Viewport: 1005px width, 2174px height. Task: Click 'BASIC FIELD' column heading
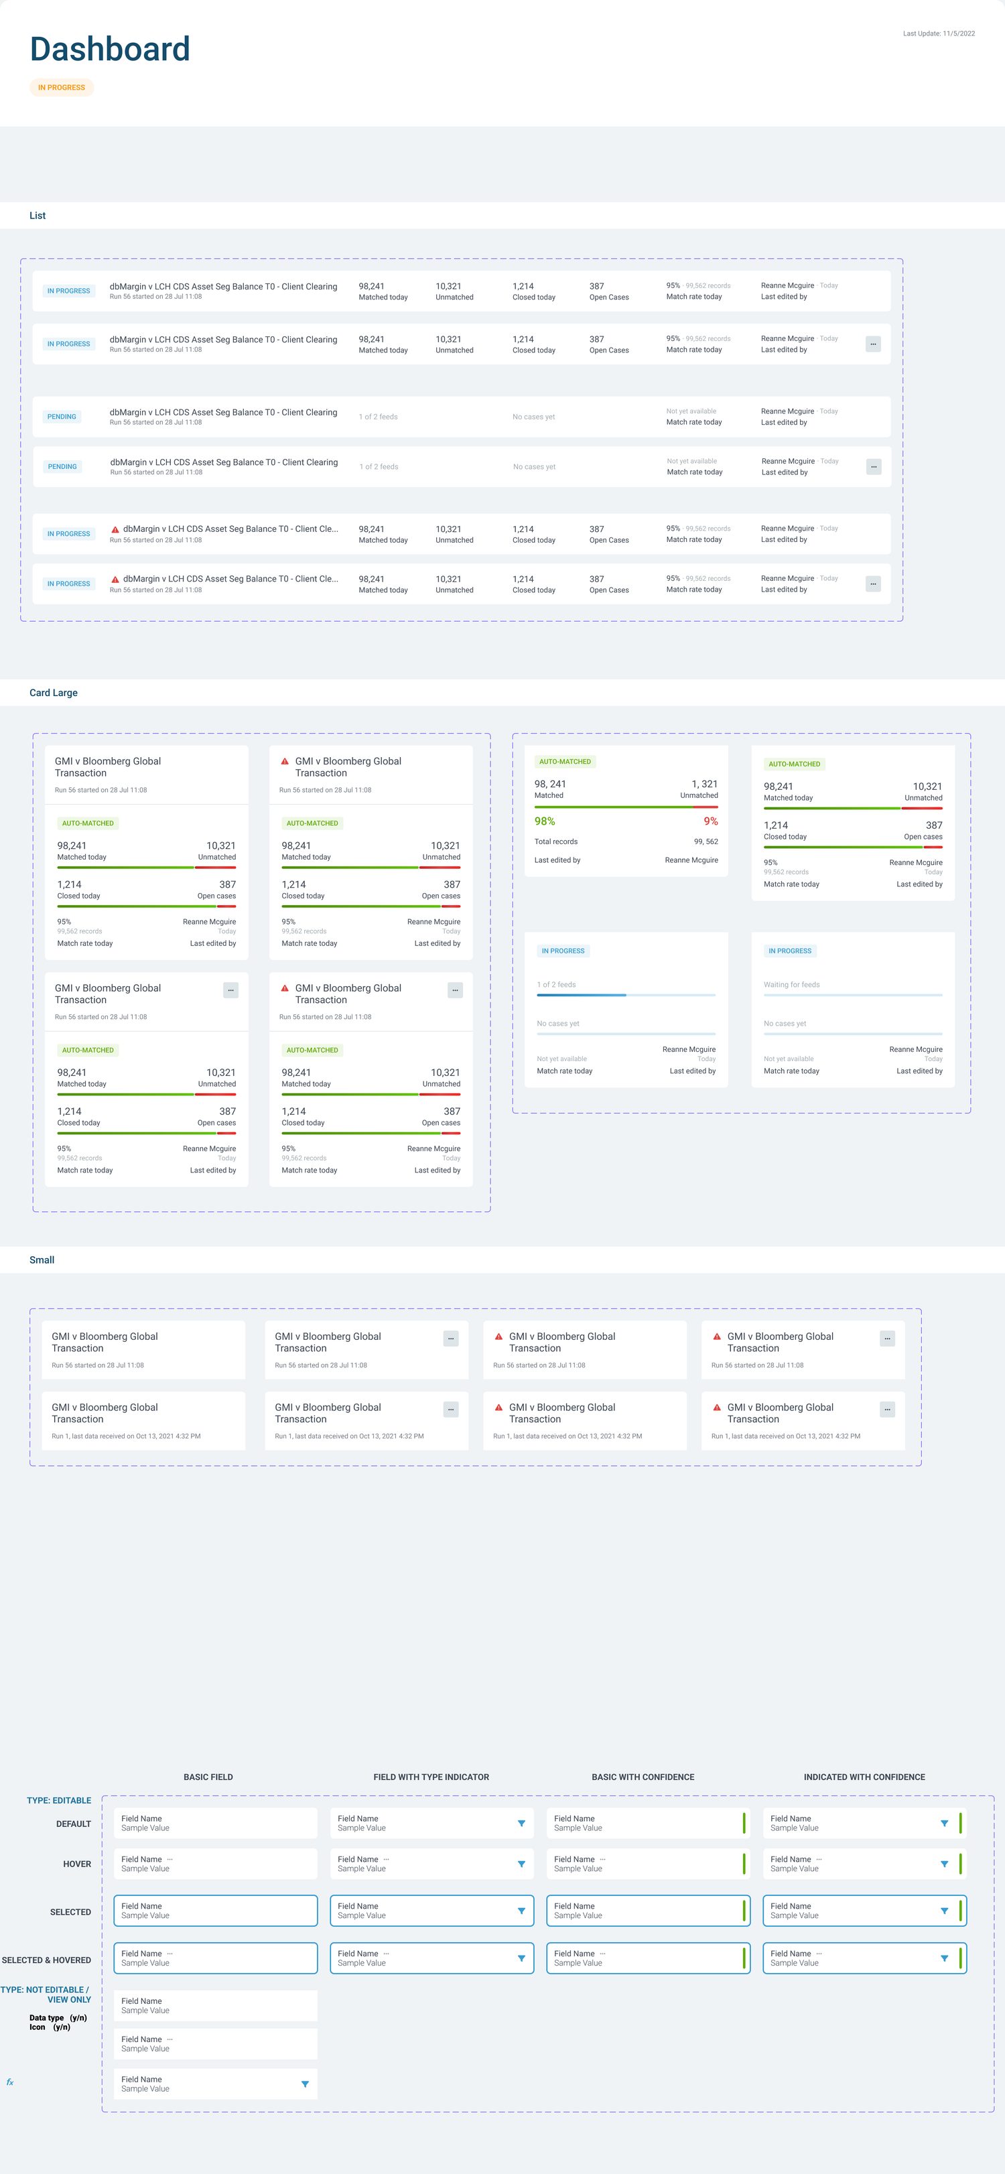click(x=208, y=1777)
